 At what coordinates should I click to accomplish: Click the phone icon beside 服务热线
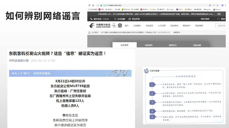pos(90,19)
